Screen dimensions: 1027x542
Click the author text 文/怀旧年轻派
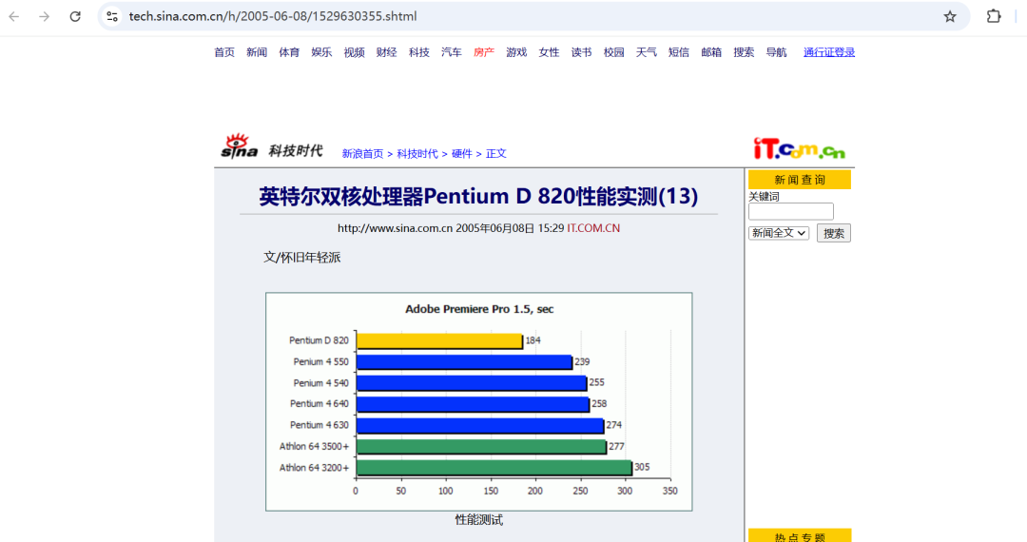(302, 258)
